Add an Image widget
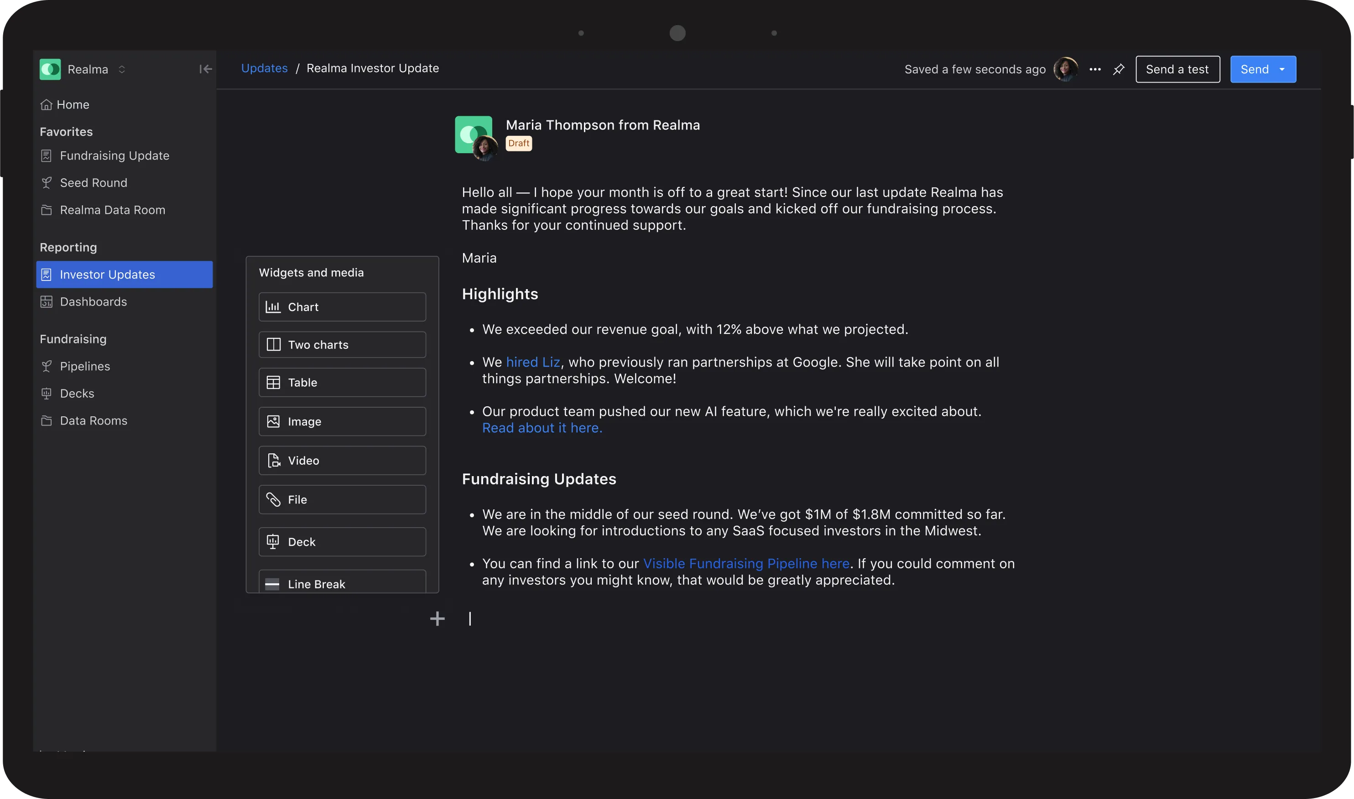Viewport: 1354px width, 799px height. 342,421
